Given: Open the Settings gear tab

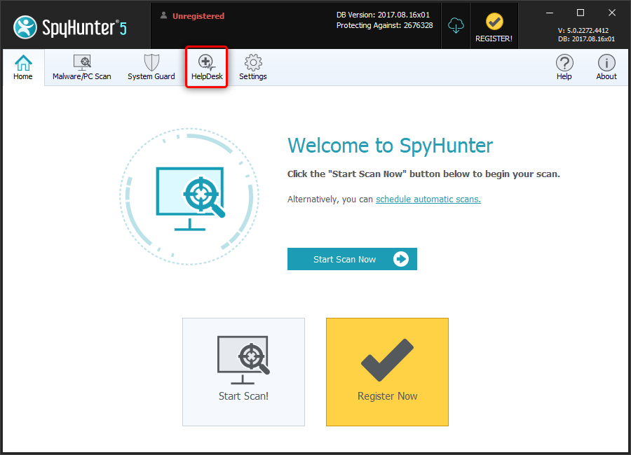Looking at the screenshot, I should [253, 68].
